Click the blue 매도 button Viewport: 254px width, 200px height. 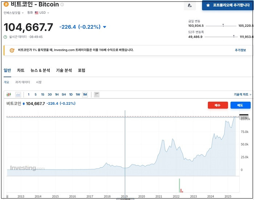tap(240, 105)
